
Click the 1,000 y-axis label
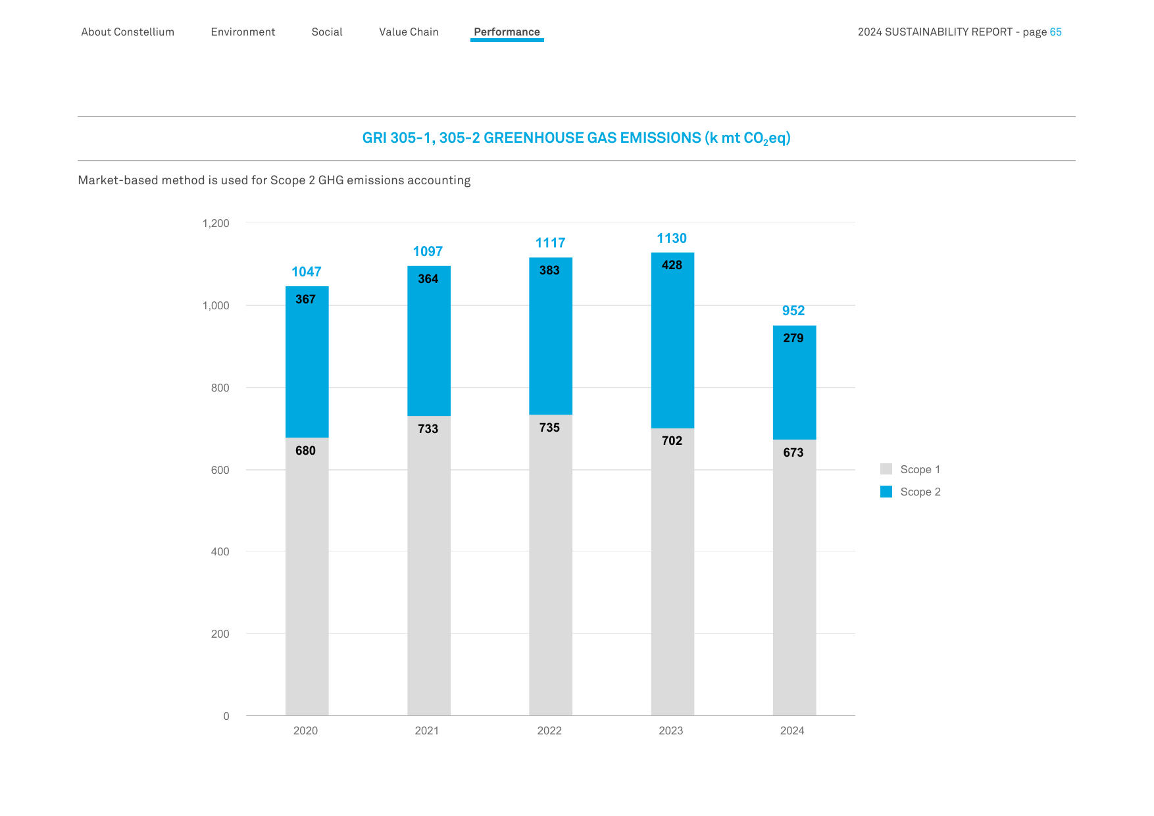pyautogui.click(x=216, y=305)
